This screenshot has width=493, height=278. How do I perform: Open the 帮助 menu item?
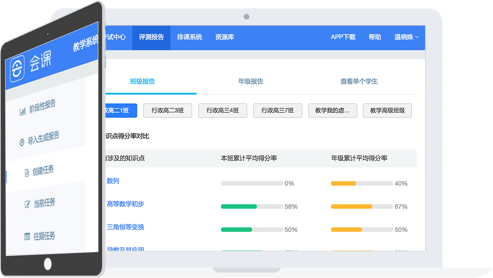coord(375,37)
